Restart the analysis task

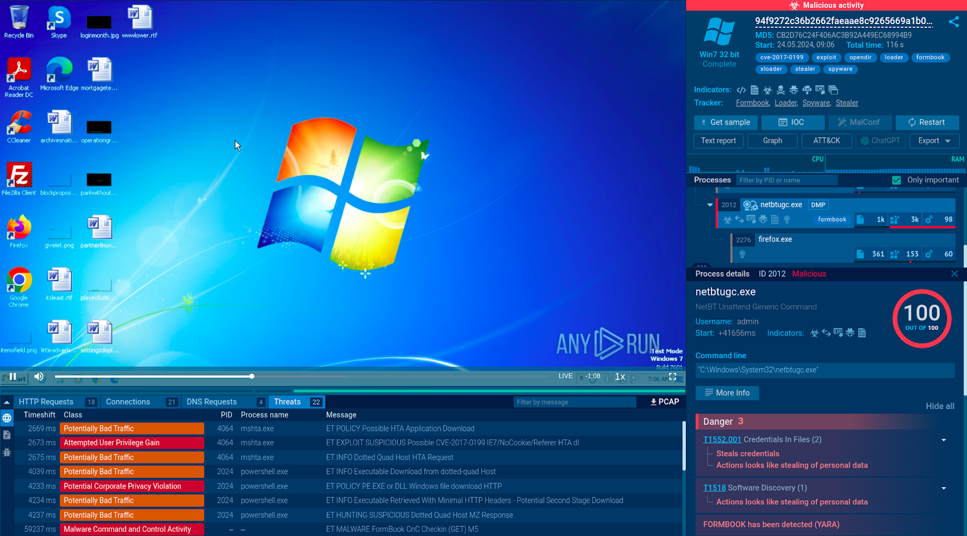tap(927, 122)
